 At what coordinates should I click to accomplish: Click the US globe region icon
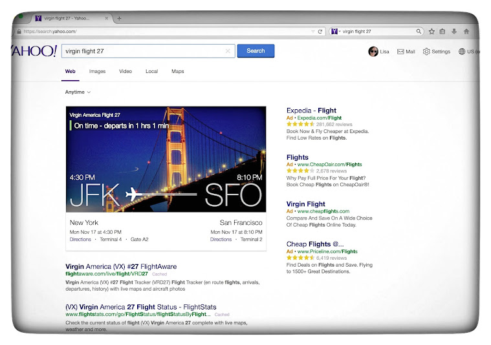point(462,52)
